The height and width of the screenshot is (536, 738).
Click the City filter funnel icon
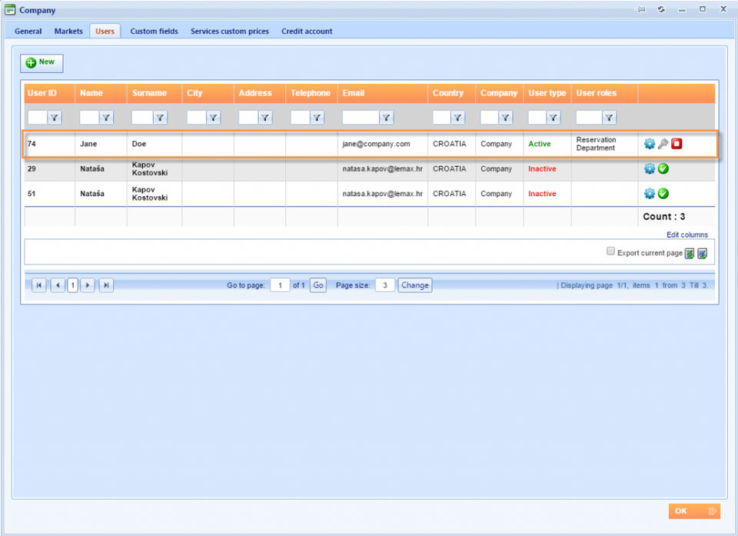(x=213, y=118)
